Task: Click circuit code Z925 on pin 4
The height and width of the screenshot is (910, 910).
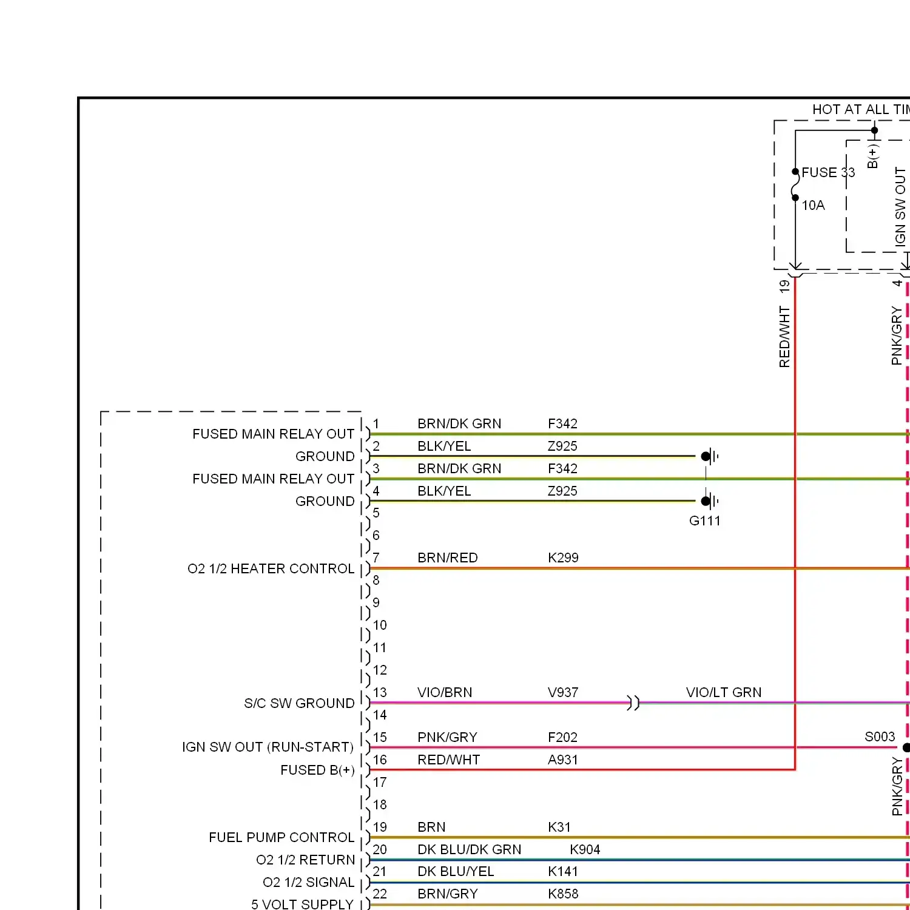Action: [x=562, y=491]
